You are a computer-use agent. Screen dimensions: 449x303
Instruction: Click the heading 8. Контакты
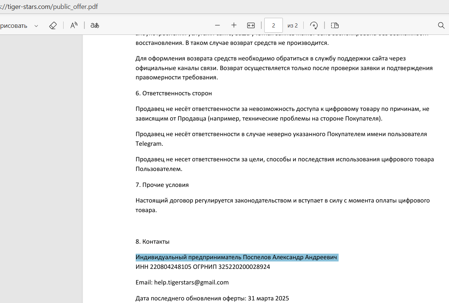pos(152,241)
